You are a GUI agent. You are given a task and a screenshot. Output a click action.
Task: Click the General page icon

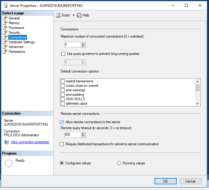(5, 18)
